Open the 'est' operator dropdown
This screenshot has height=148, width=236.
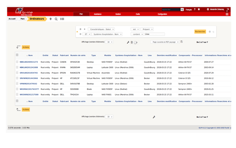pos(135,29)
